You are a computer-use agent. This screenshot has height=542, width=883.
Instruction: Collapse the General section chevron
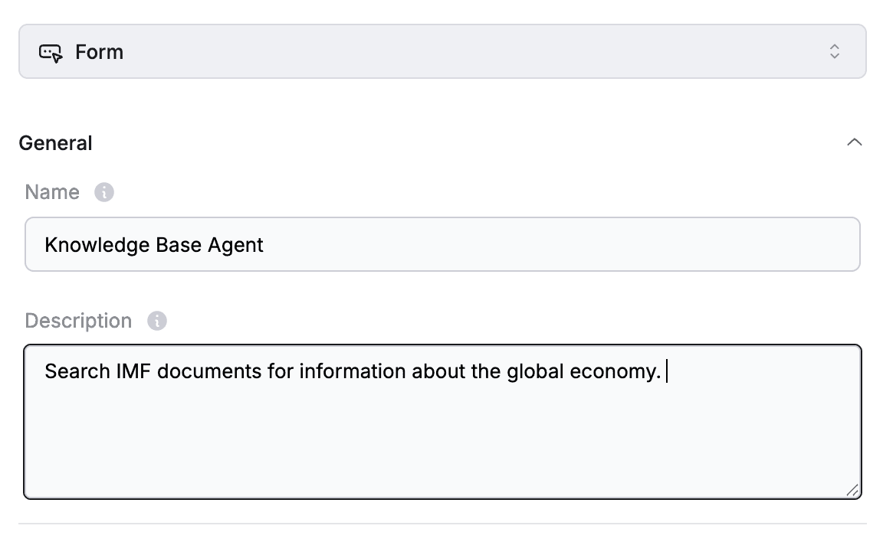tap(855, 142)
